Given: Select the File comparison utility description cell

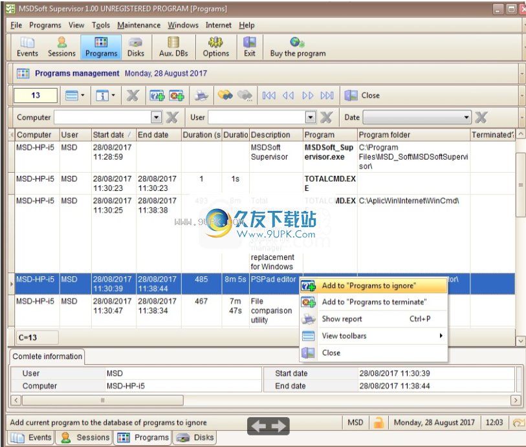Looking at the screenshot, I should click(276, 311).
